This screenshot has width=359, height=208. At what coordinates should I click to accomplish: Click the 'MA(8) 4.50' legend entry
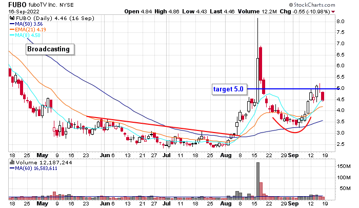pos(25,35)
